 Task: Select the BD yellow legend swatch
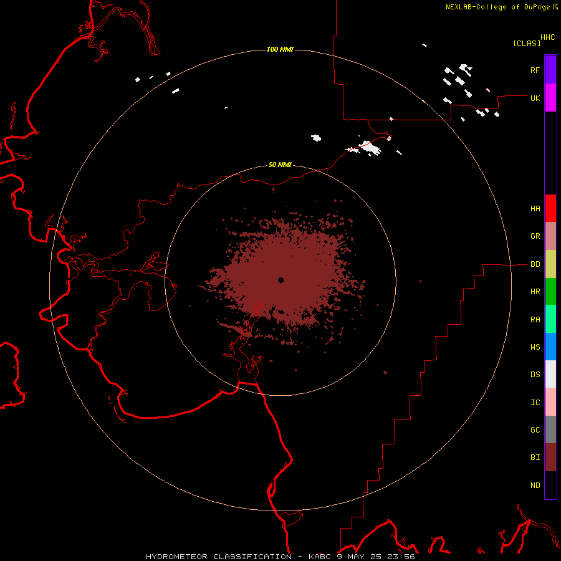[550, 264]
